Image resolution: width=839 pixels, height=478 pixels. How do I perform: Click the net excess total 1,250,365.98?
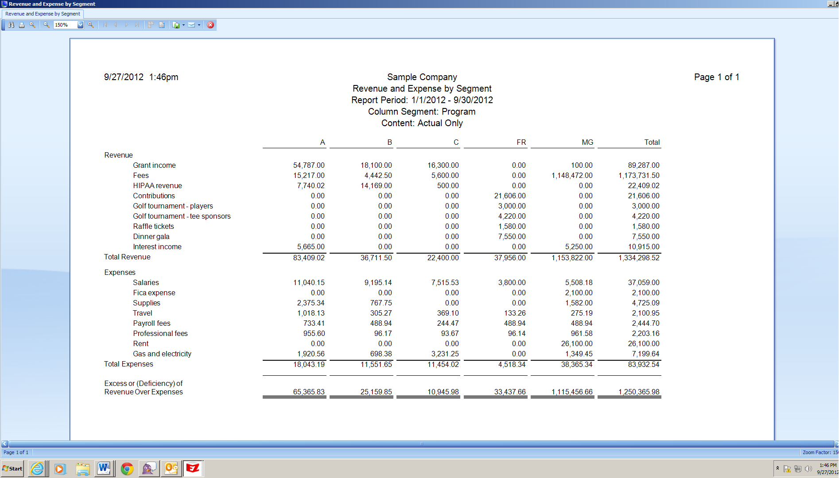click(x=639, y=392)
